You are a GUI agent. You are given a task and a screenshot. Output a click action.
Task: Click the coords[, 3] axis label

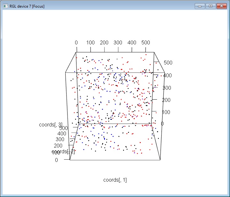(x=51, y=125)
